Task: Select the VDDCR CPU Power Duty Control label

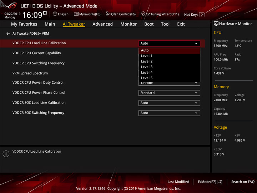Action: click(38, 83)
